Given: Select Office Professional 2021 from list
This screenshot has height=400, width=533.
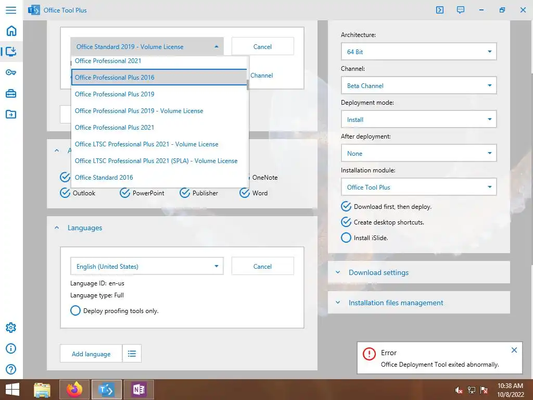Looking at the screenshot, I should tap(159, 61).
